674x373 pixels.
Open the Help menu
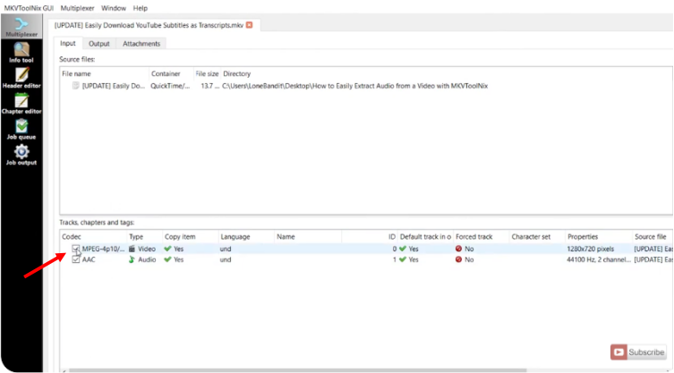click(141, 8)
